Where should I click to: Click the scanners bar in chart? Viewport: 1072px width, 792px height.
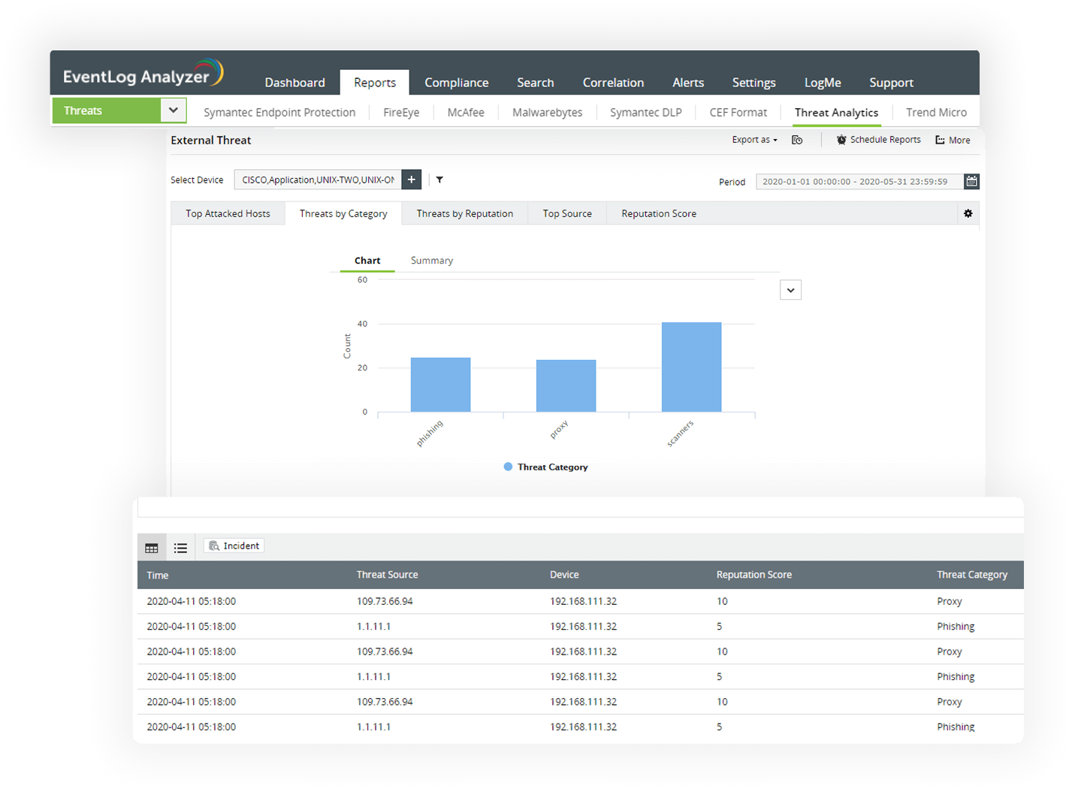[x=691, y=367]
